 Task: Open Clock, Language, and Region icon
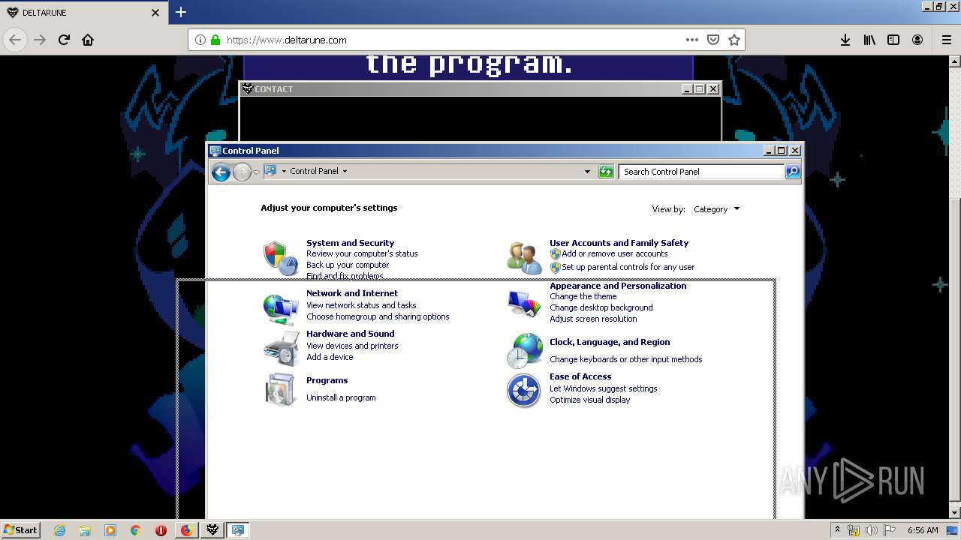524,351
